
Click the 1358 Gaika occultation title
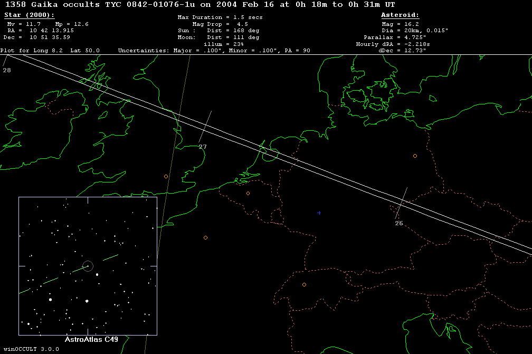click(x=200, y=4)
